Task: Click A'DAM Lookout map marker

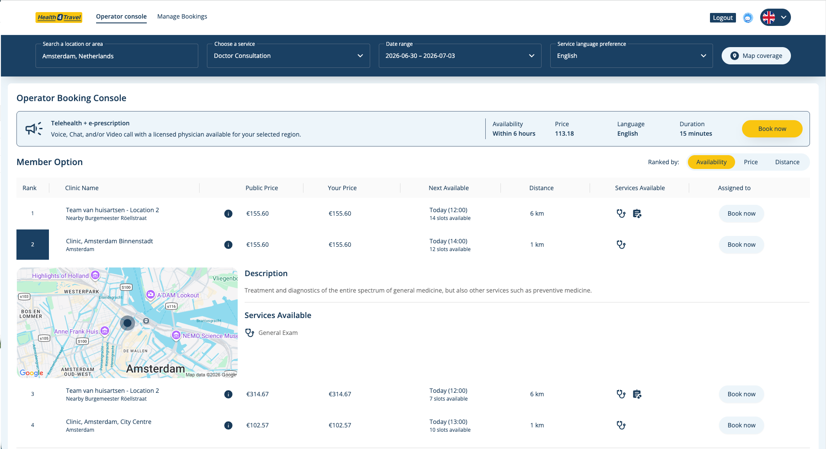Action: (150, 295)
